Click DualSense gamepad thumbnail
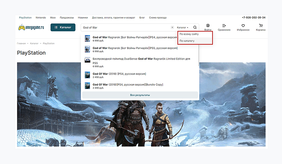282x164 pixels. point(87,60)
